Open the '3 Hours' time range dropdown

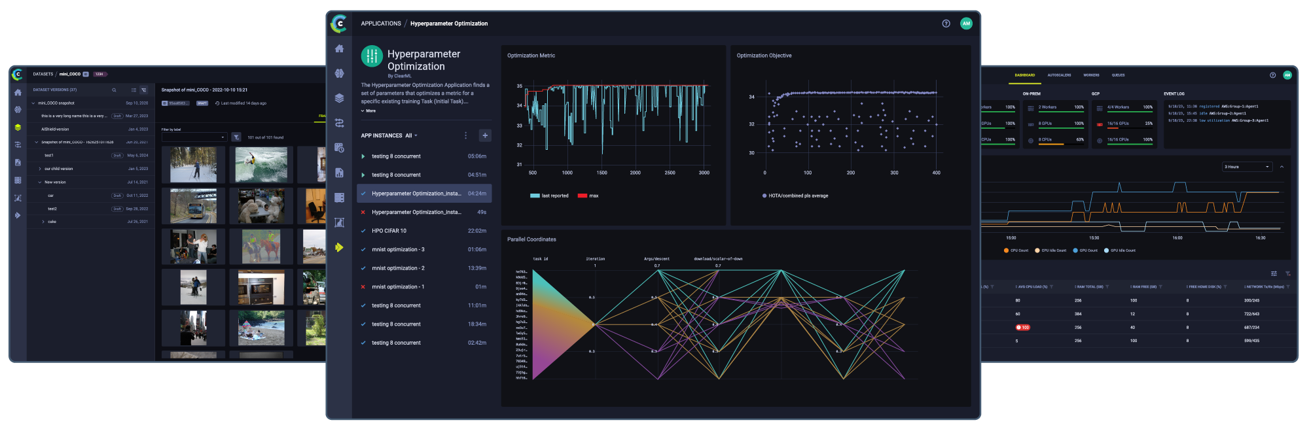click(1247, 167)
